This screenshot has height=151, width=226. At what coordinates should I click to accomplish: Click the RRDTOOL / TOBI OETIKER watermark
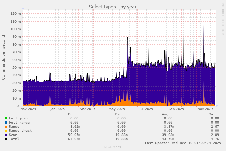223,18
